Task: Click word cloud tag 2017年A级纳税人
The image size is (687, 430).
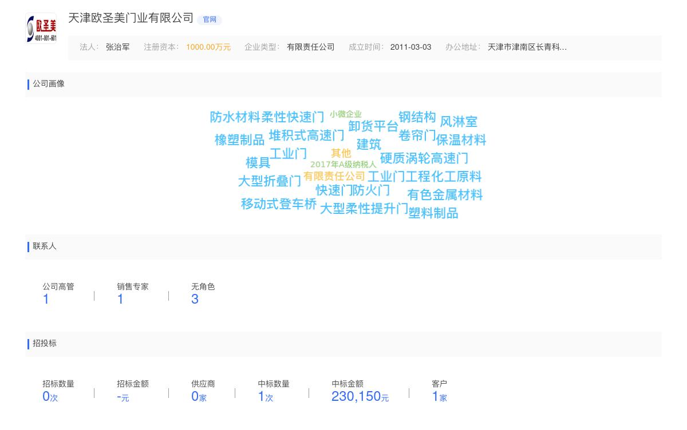Action: pyautogui.click(x=343, y=165)
